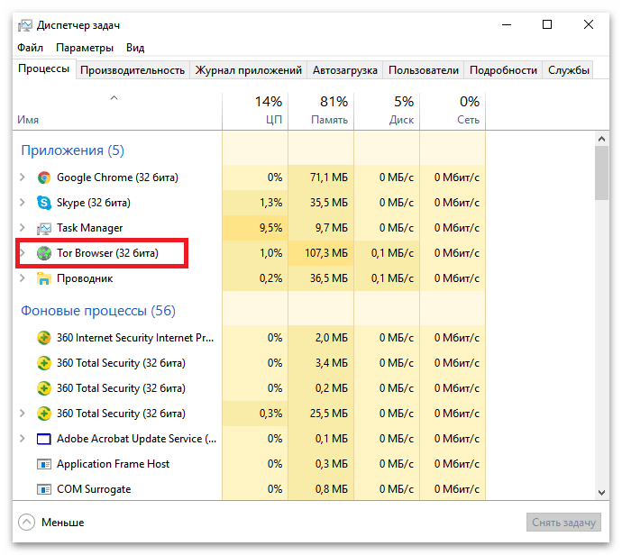Expand the 360 Total Security 25,5 МБ row
The image size is (622, 555).
click(x=23, y=414)
